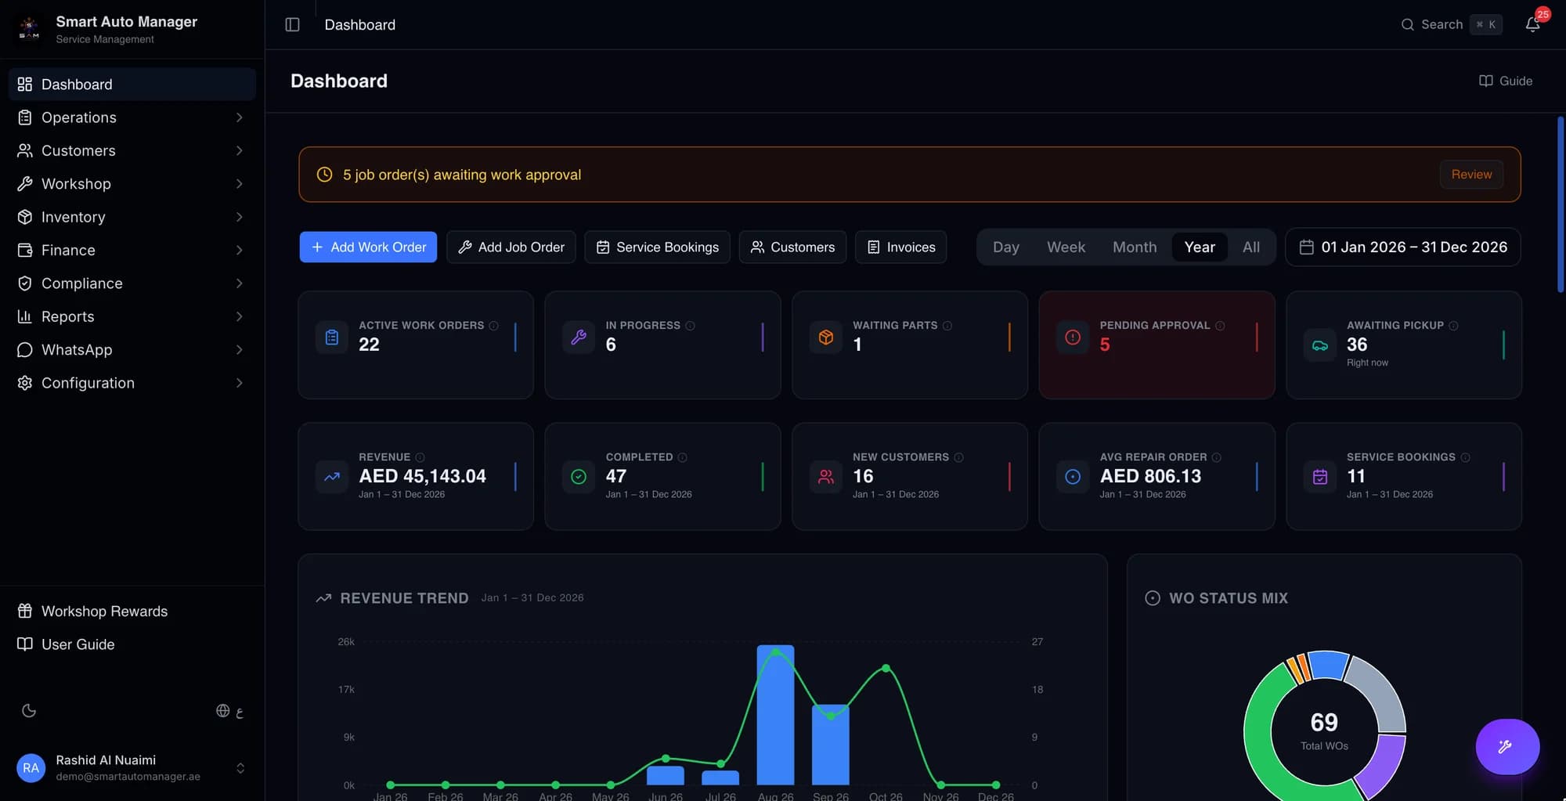Click info icon beside Awaiting Pickup
The width and height of the screenshot is (1566, 801).
(1453, 326)
